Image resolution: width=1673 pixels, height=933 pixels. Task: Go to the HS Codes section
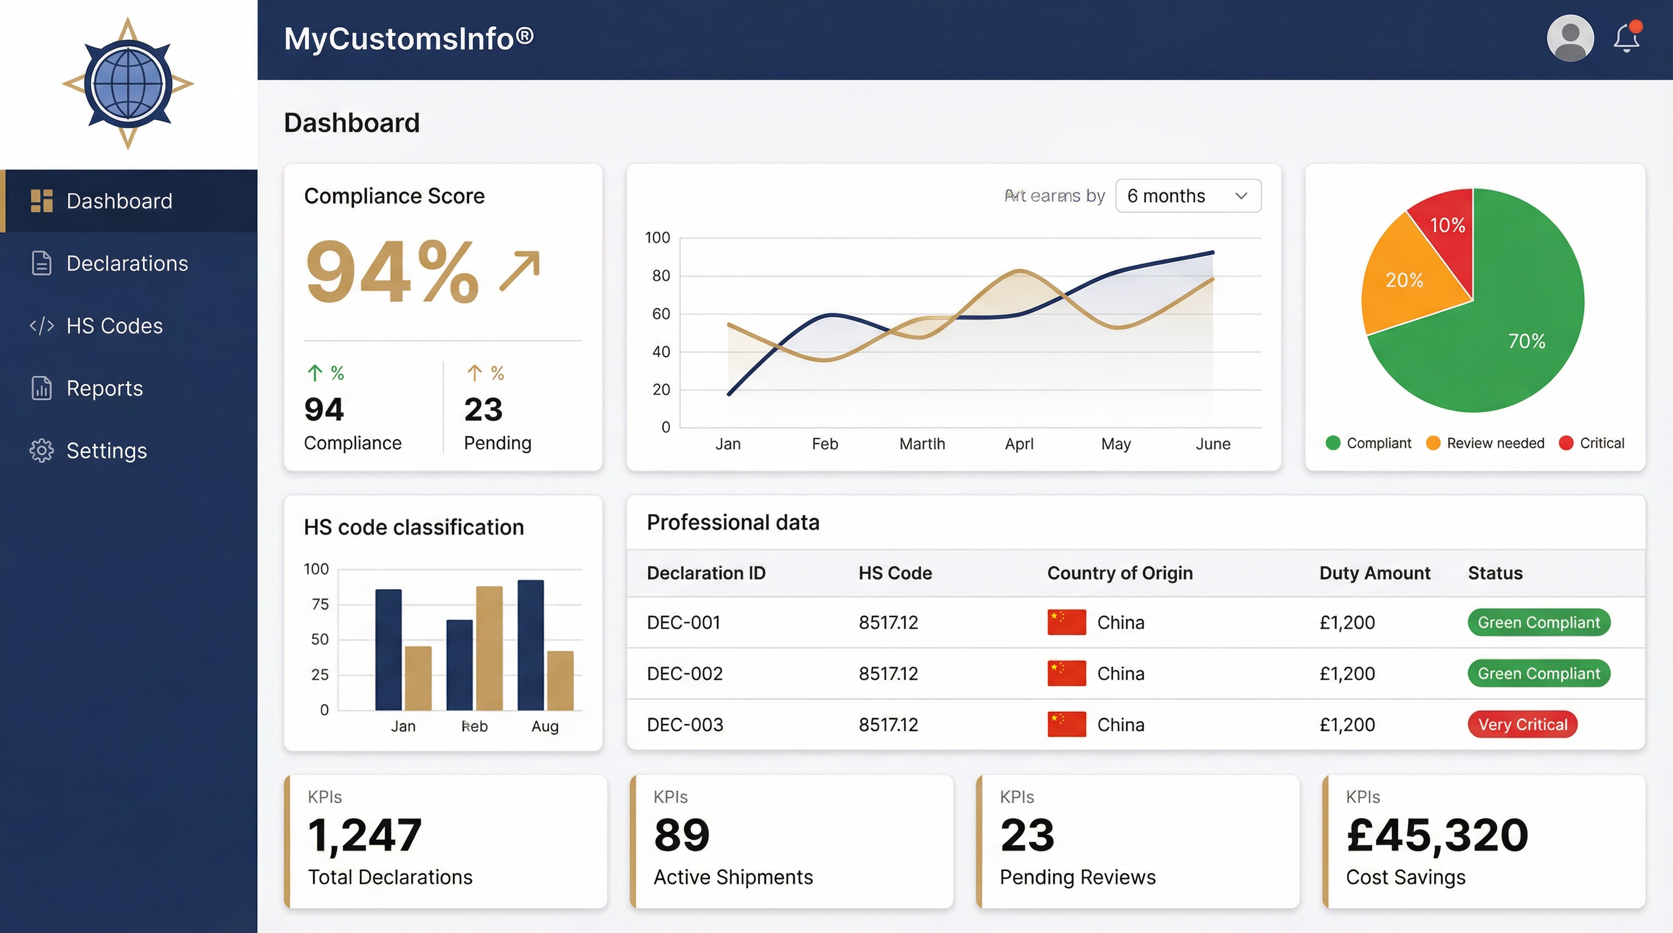[x=114, y=326]
